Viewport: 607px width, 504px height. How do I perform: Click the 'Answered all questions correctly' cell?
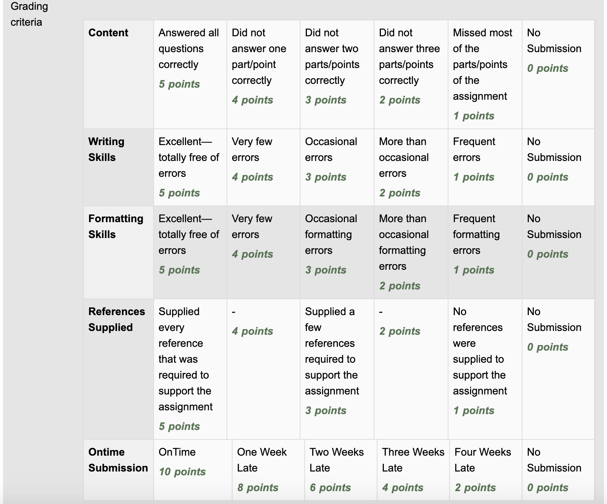pyautogui.click(x=190, y=74)
